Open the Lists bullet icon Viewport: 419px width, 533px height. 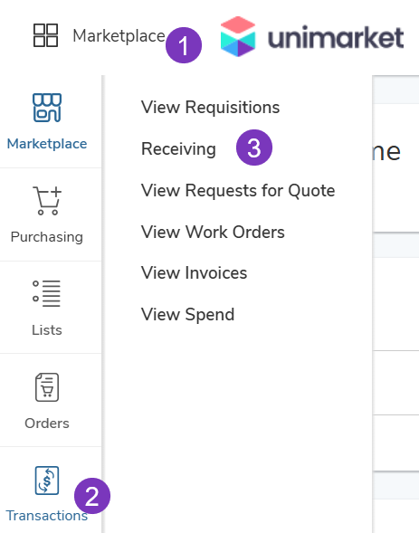tap(46, 293)
